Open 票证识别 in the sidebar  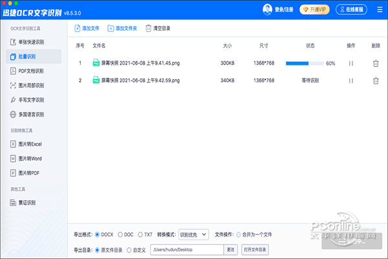(x=27, y=203)
